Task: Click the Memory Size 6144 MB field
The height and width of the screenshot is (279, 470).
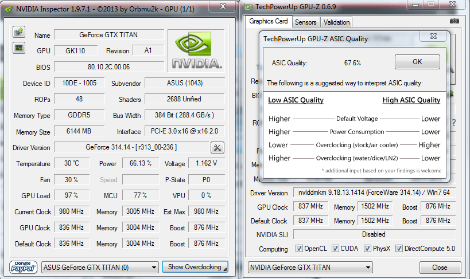Action: click(x=79, y=131)
